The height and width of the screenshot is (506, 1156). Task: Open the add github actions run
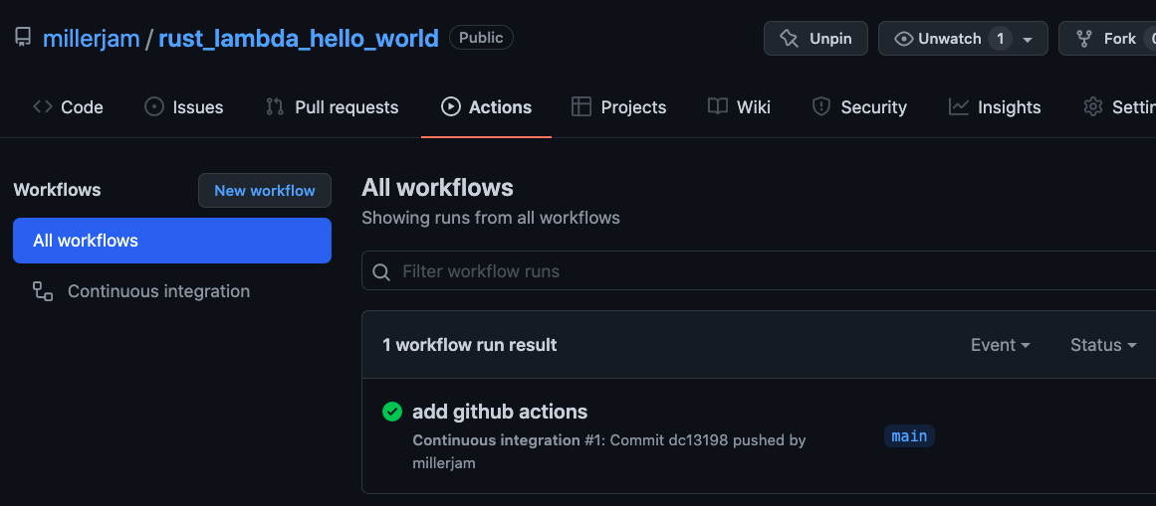[500, 411]
